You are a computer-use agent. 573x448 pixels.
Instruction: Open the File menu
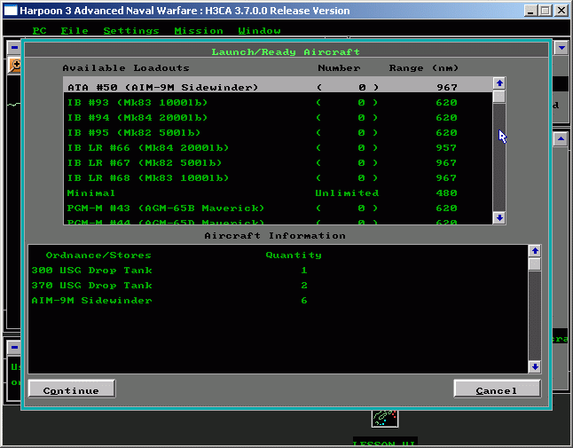click(x=75, y=31)
